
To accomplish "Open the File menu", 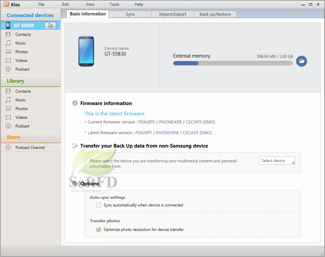I will click(41, 4).
